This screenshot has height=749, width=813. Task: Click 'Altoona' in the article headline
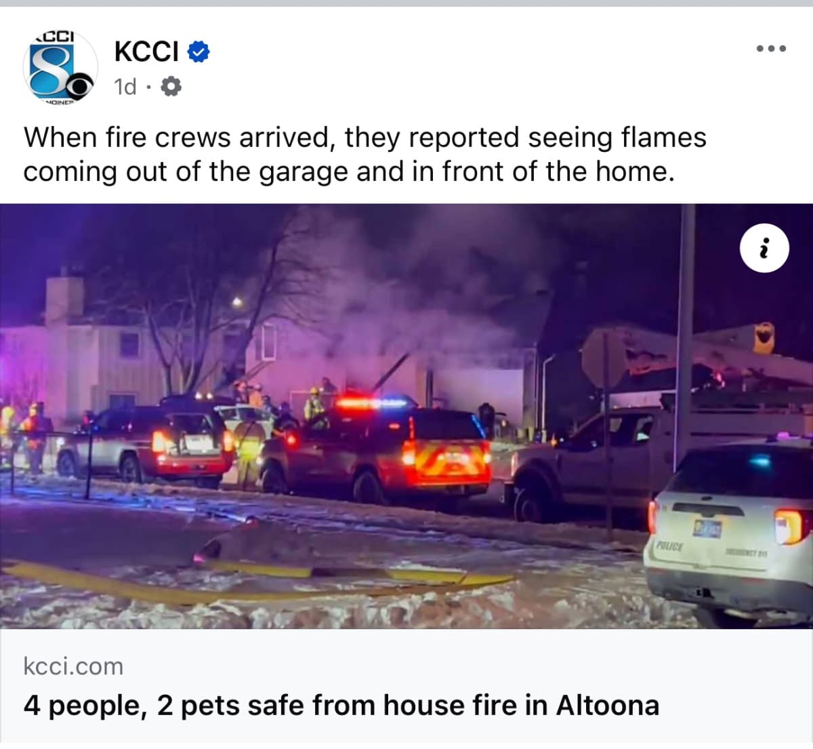(x=608, y=706)
